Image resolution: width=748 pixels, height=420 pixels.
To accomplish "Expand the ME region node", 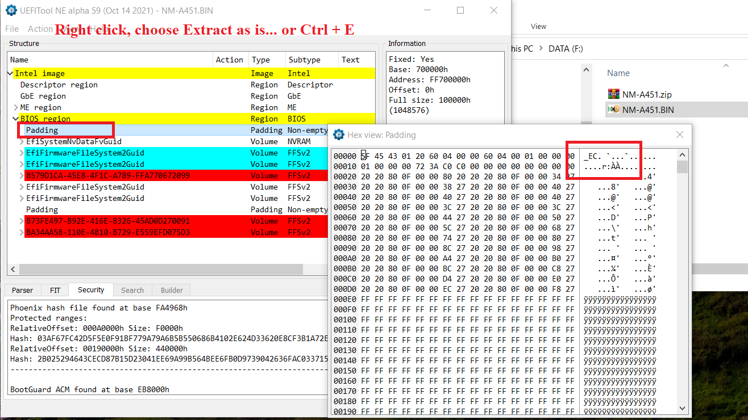I will coord(16,107).
